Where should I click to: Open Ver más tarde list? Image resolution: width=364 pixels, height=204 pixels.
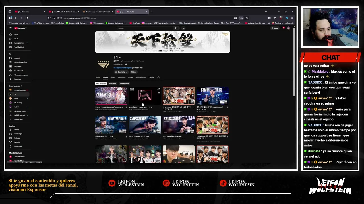[x=19, y=71]
